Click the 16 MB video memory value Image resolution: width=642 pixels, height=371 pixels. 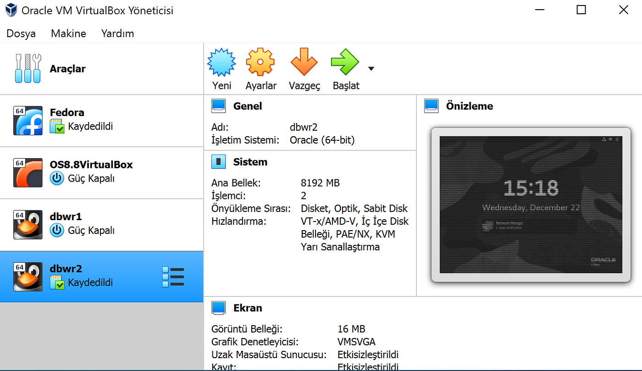point(351,329)
